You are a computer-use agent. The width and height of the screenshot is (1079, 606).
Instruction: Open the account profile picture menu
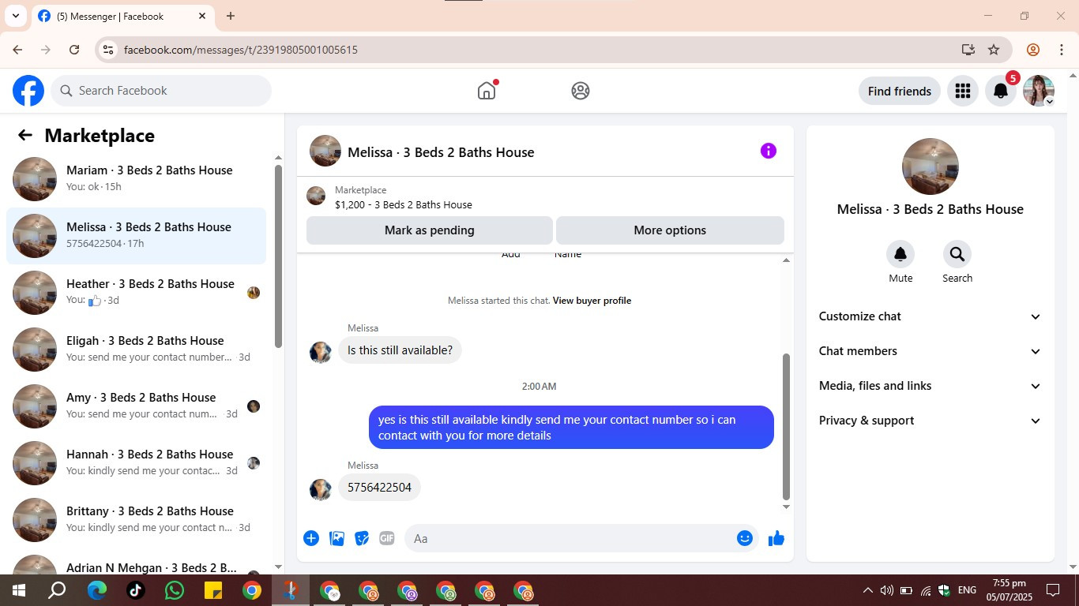click(x=1039, y=91)
